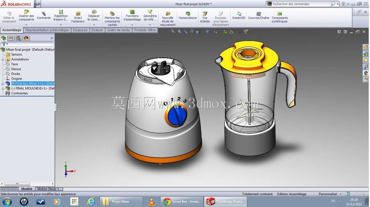Screen dimensions: 370x207
Task: Switch to the Esquisse tab
Action: [80, 30]
